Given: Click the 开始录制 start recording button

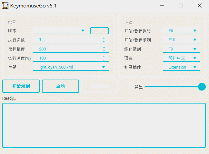Looking at the screenshot, I should (21, 86).
